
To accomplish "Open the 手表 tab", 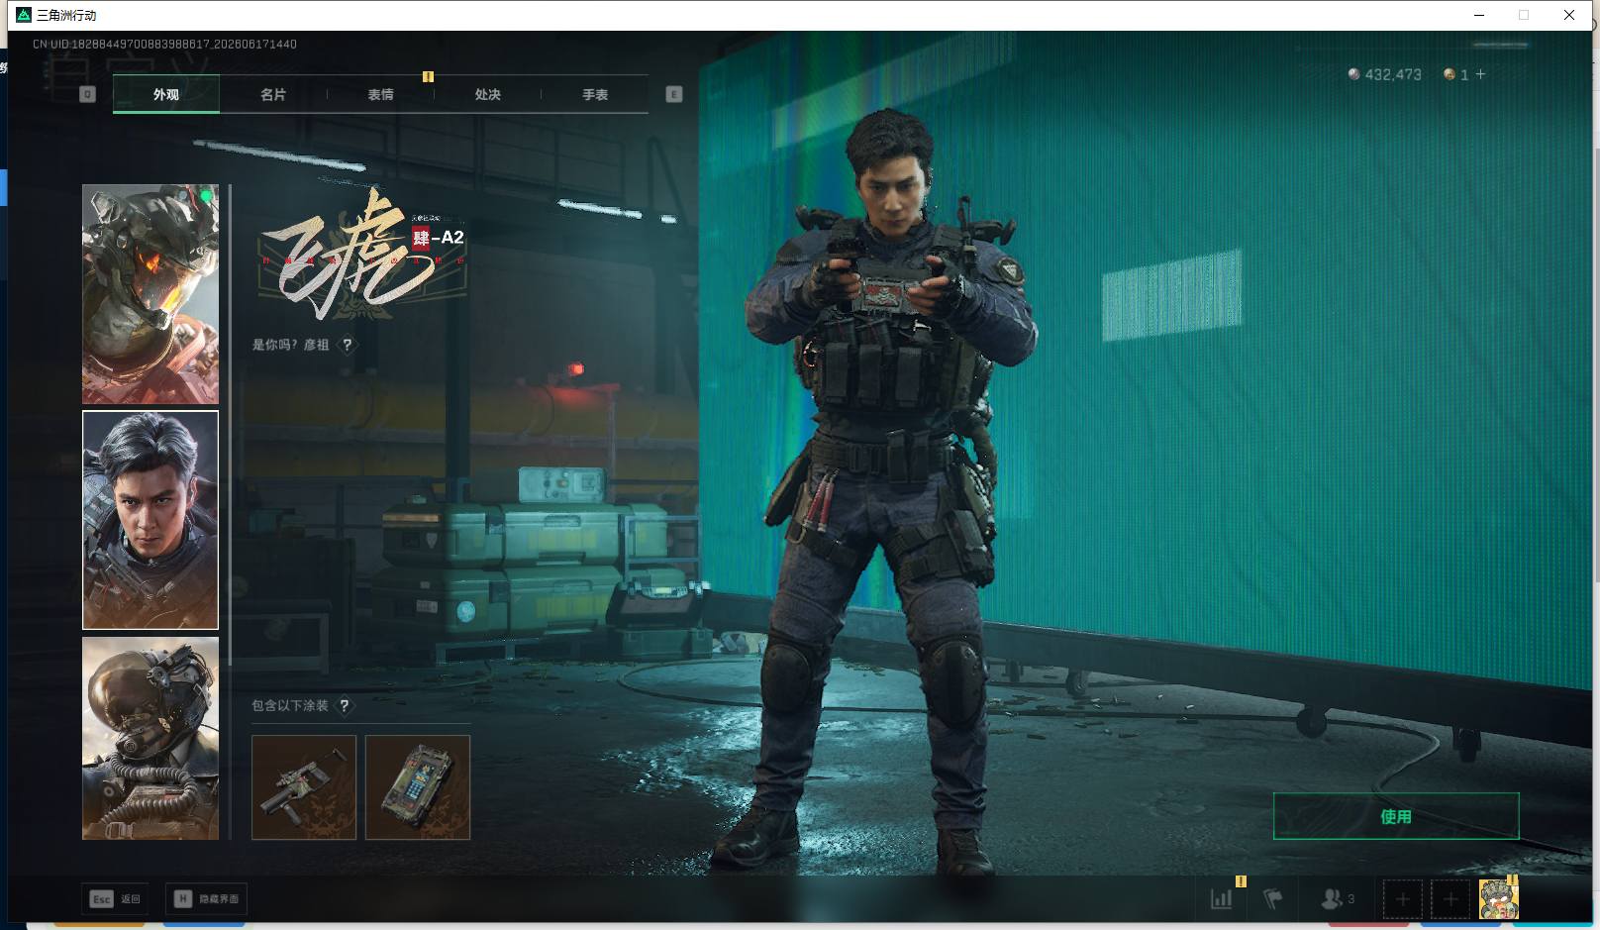I will 594,94.
